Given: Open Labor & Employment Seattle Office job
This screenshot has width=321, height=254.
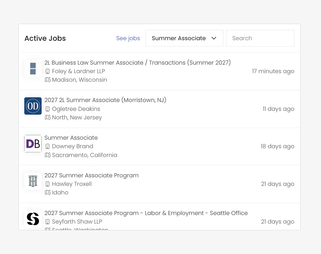Looking at the screenshot, I should [146, 213].
